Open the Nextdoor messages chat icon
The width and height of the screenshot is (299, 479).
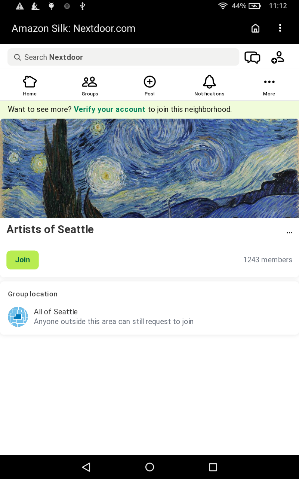(x=252, y=57)
